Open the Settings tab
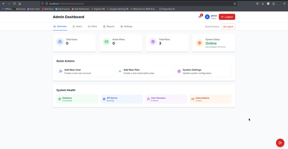This screenshot has height=149, width=288. coord(126,26)
